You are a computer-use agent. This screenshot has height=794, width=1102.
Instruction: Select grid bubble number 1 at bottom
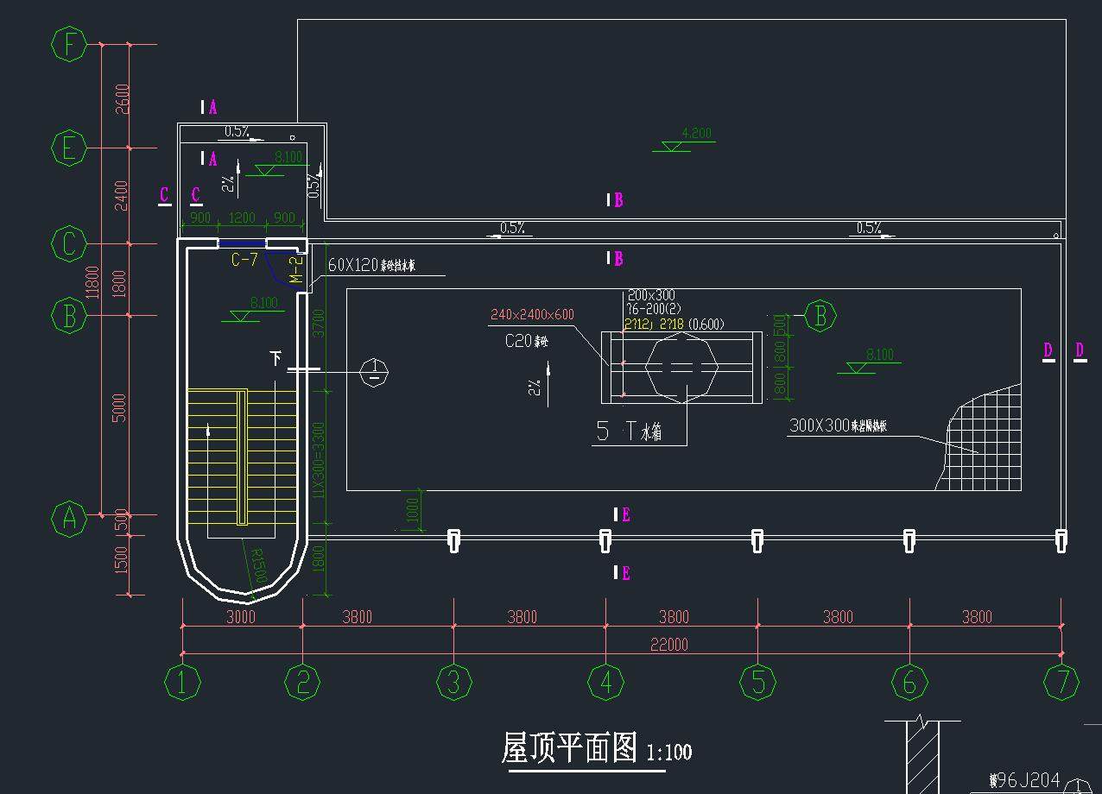182,682
